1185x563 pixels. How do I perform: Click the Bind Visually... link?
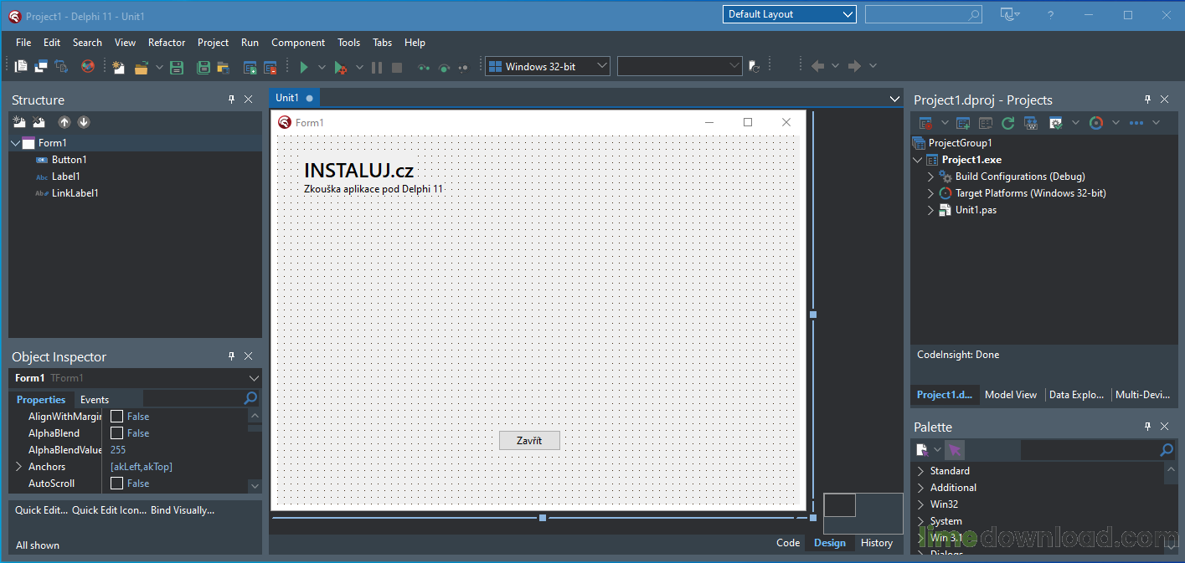point(183,509)
